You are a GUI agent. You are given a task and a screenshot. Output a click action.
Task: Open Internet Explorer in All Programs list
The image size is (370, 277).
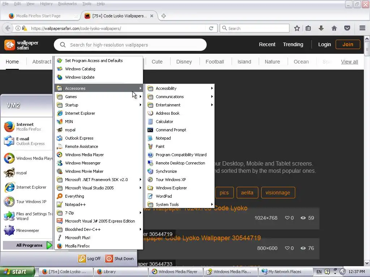coord(99,113)
